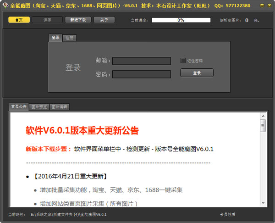Minimize the 全能魔图 window

pos(262,6)
